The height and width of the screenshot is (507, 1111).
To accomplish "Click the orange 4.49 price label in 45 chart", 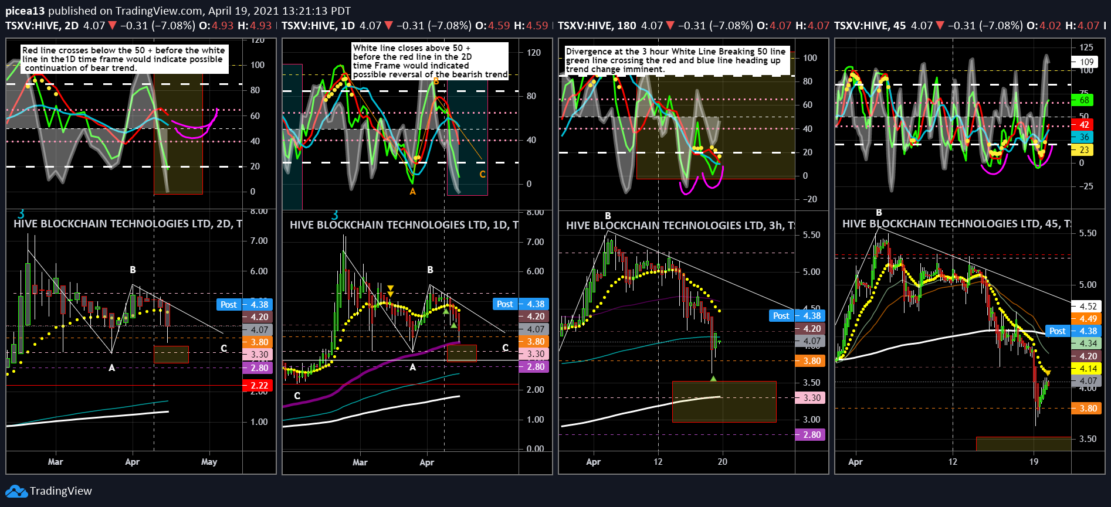I will pos(1087,319).
